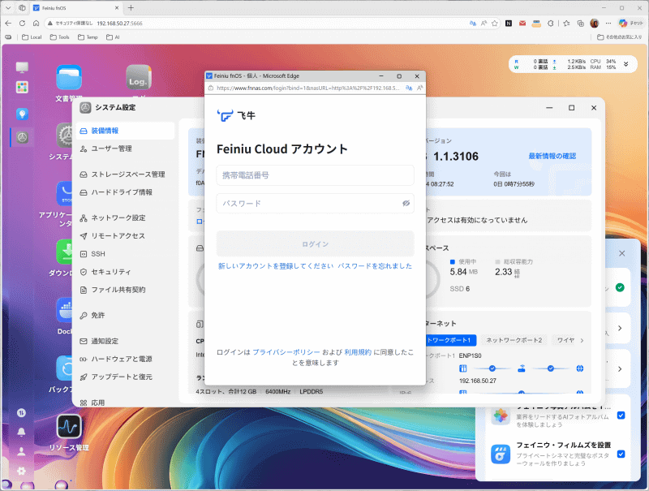649x491 pixels.
Task: Click the Copilot チャット icon in Edge
Action: 631,24
